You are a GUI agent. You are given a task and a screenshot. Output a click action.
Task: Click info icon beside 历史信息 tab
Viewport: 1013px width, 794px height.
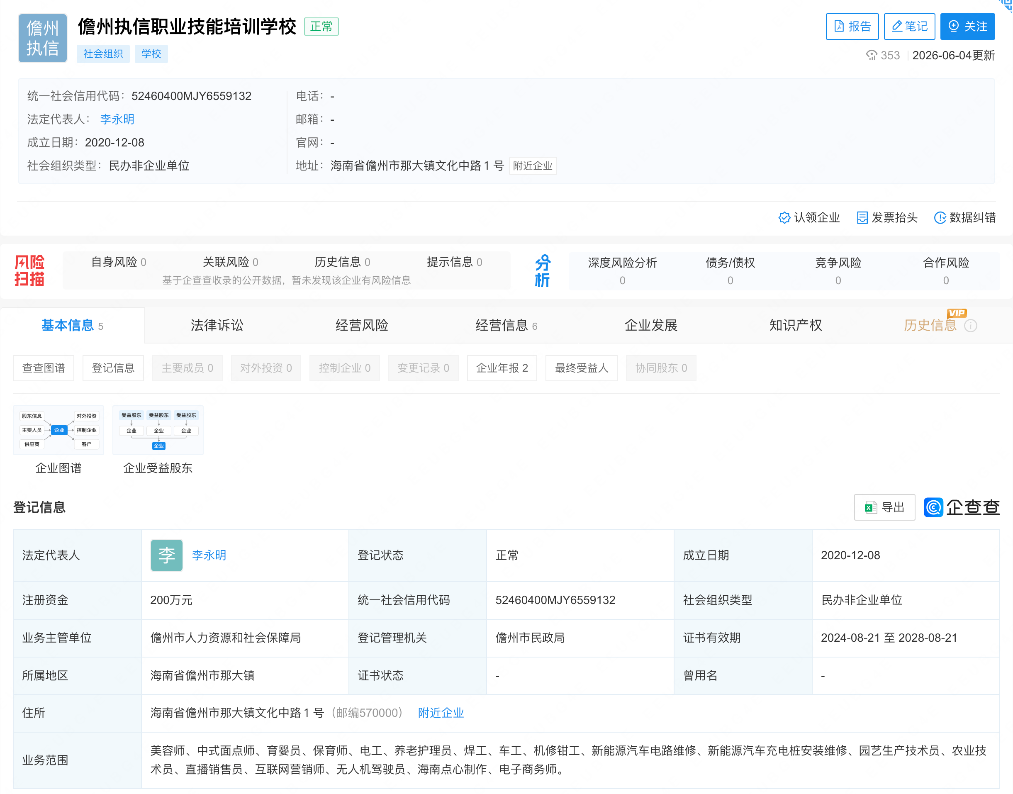[970, 326]
